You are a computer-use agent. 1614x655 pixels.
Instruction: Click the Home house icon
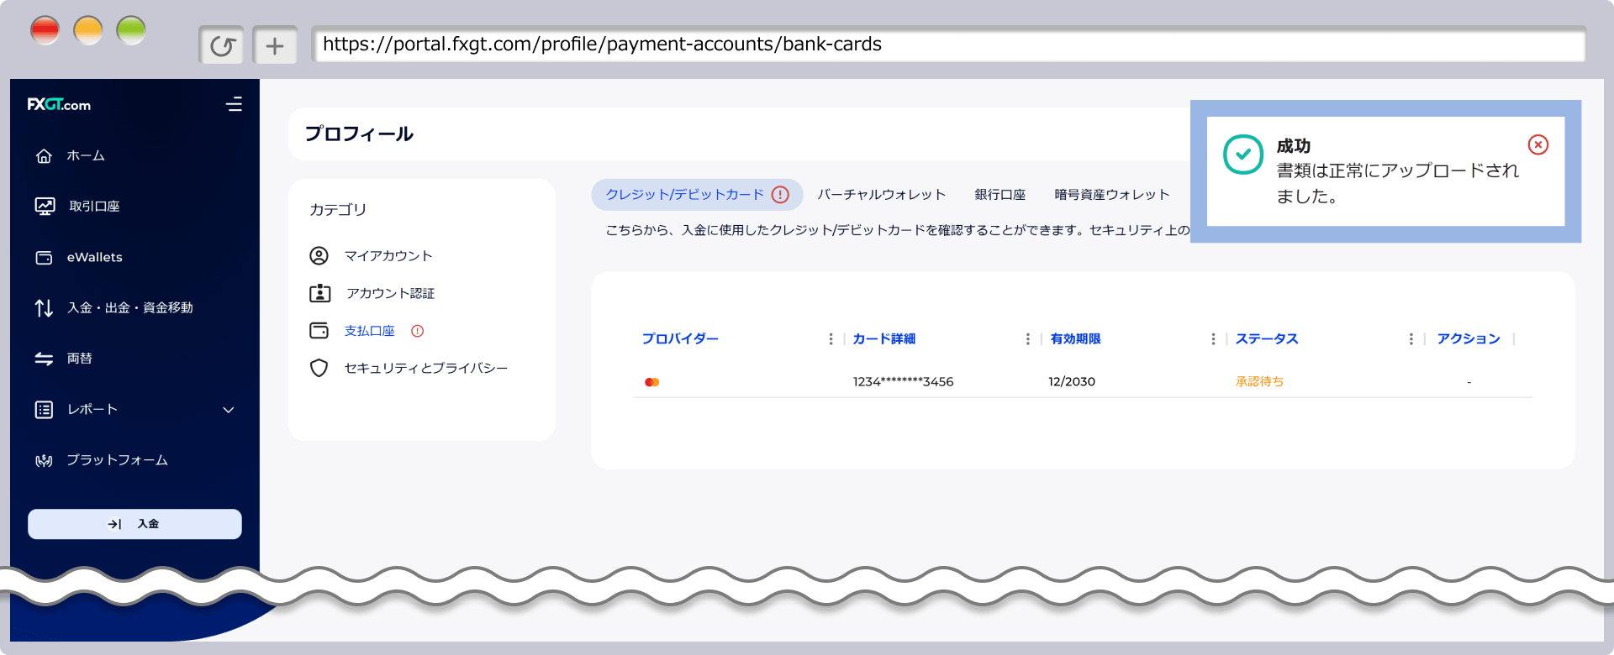[44, 156]
